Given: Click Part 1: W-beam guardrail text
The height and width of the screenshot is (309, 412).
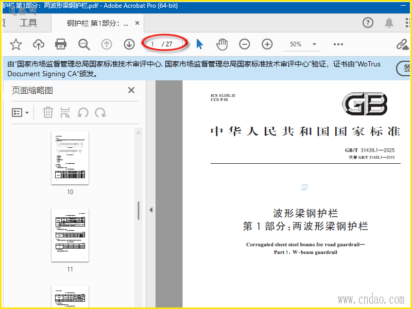Looking at the screenshot, I should click(305, 252).
